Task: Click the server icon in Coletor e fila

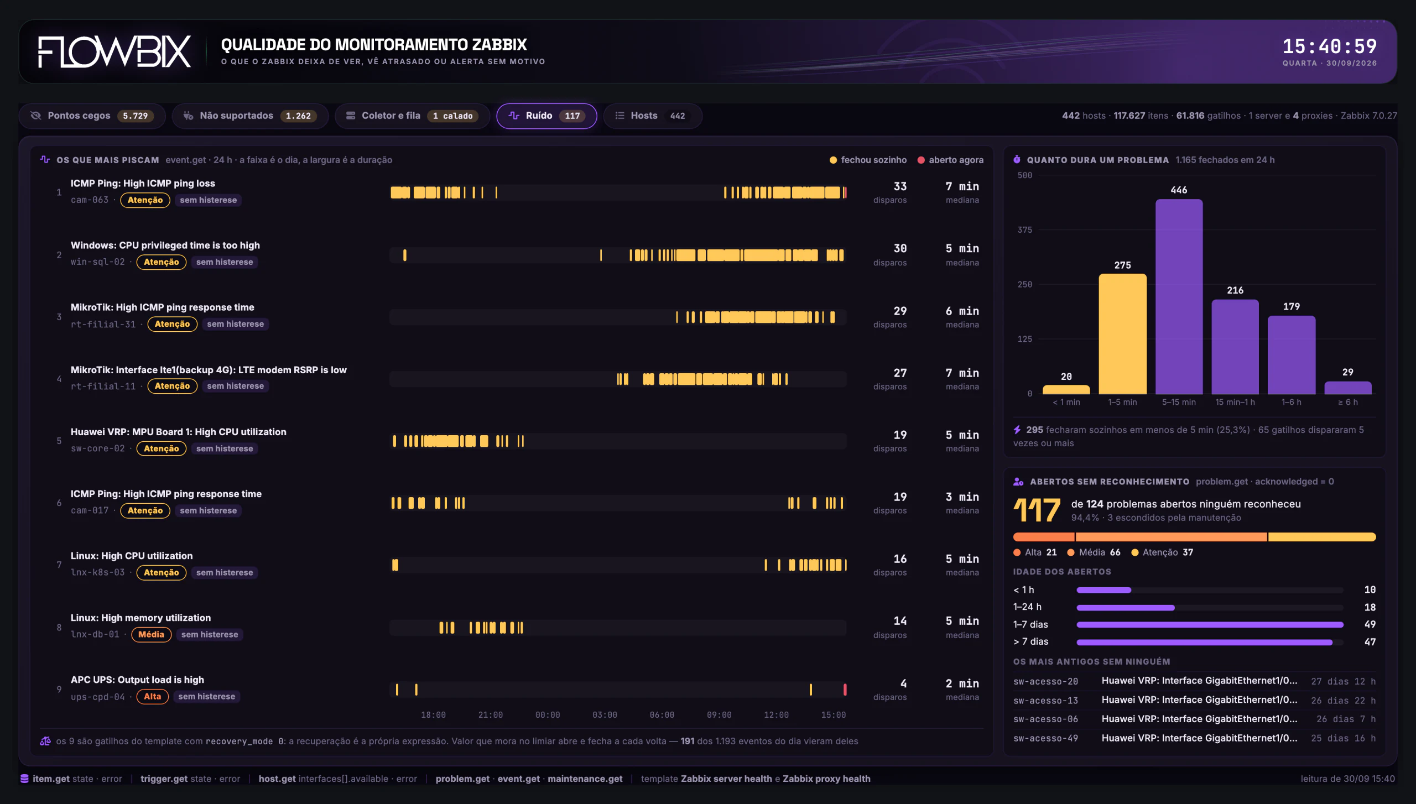Action: 351,116
